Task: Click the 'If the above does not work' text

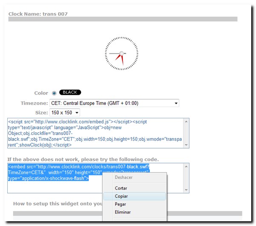Action: click(x=83, y=159)
